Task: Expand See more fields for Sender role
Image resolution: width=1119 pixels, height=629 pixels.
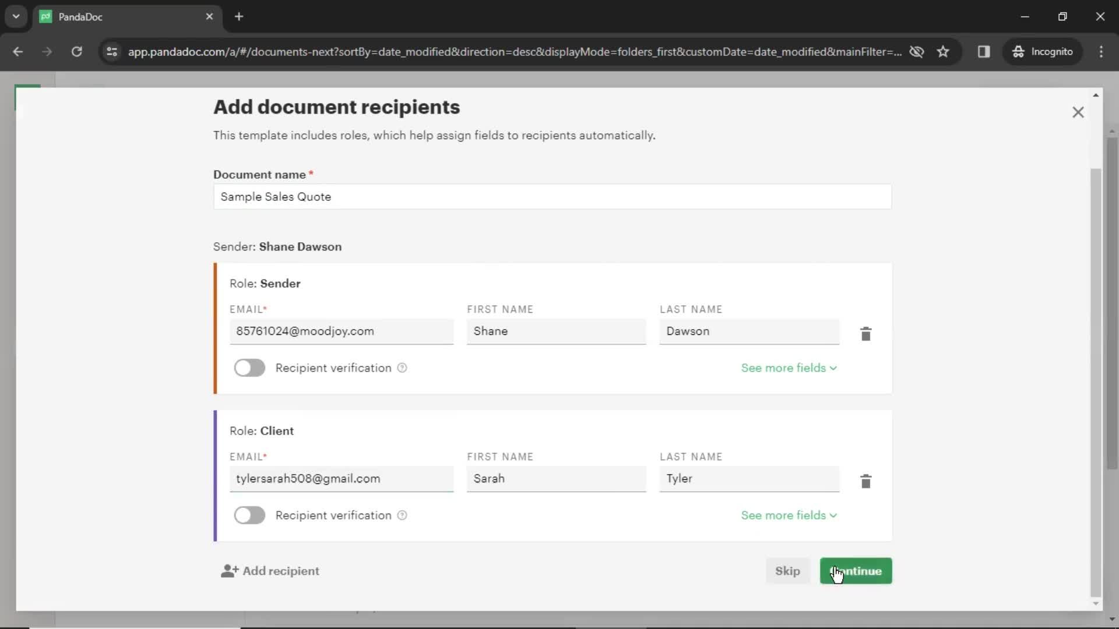Action: coord(789,368)
